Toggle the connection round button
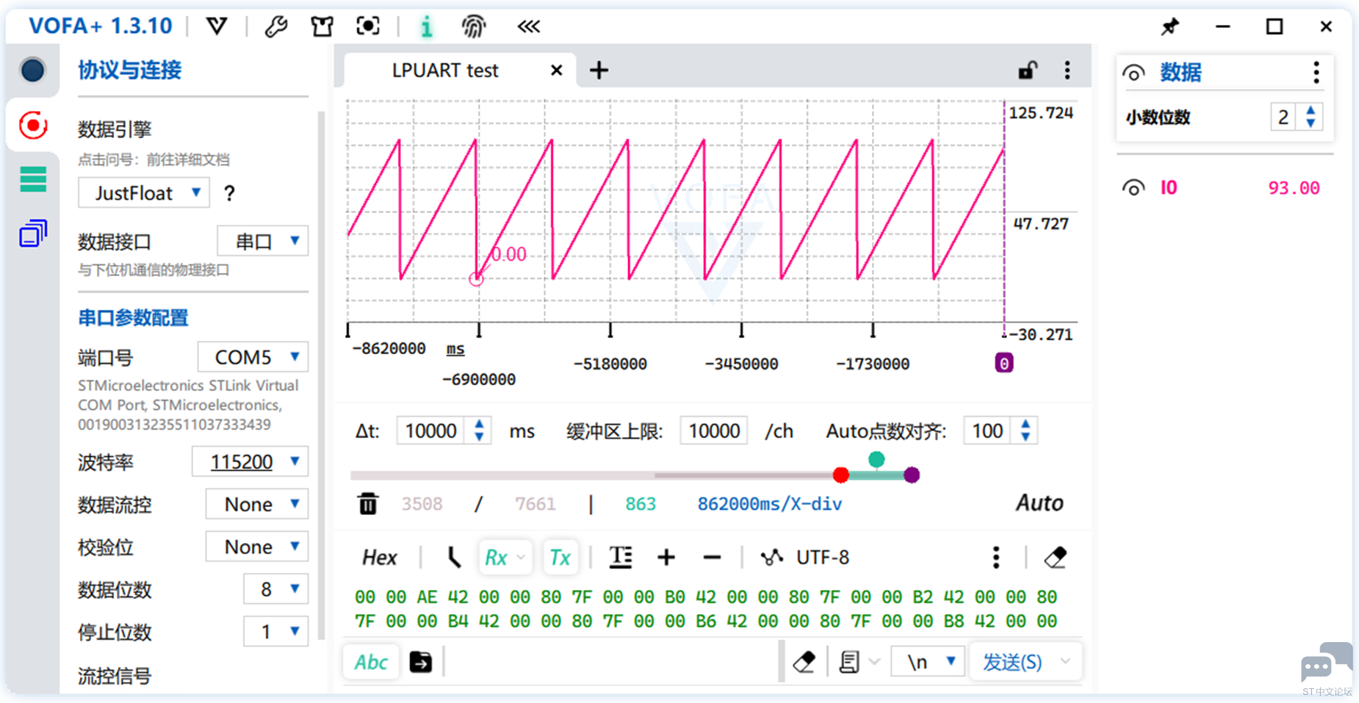 coord(32,71)
